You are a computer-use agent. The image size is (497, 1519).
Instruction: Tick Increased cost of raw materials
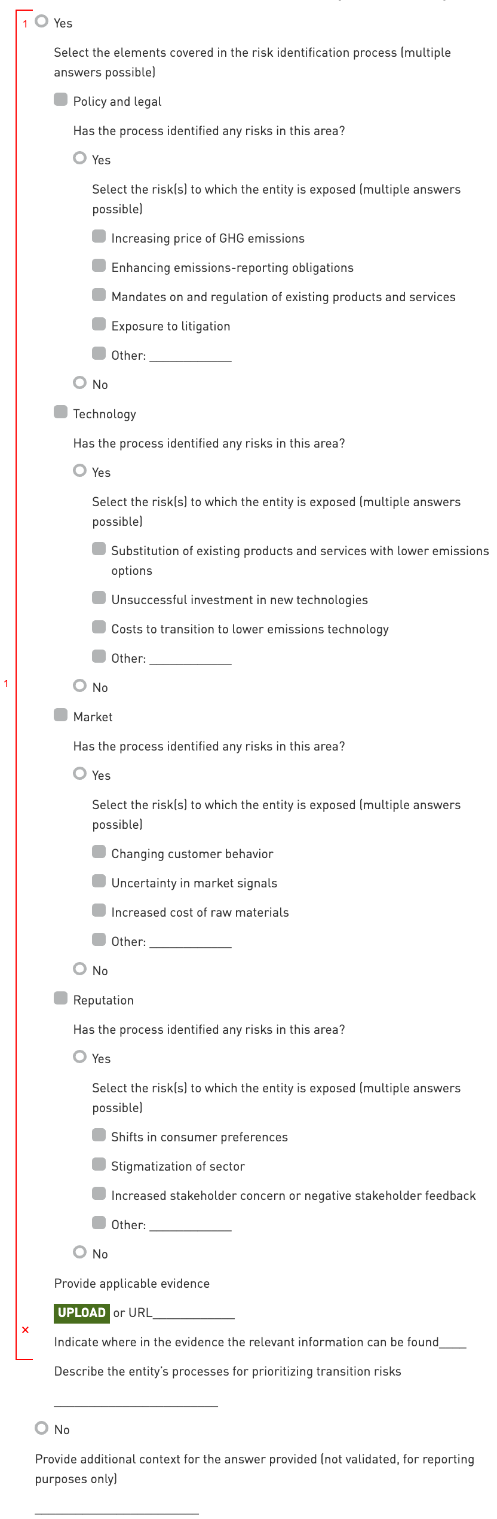pyautogui.click(x=99, y=911)
